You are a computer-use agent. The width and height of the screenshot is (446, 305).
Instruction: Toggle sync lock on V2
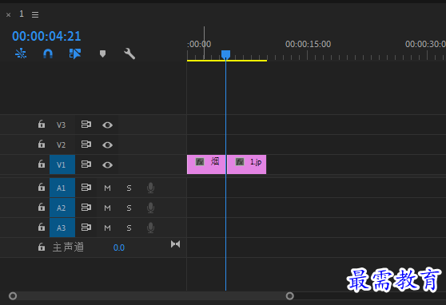(x=86, y=144)
